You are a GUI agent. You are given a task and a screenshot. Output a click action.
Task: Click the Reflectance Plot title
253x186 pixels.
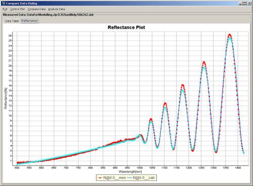126,27
